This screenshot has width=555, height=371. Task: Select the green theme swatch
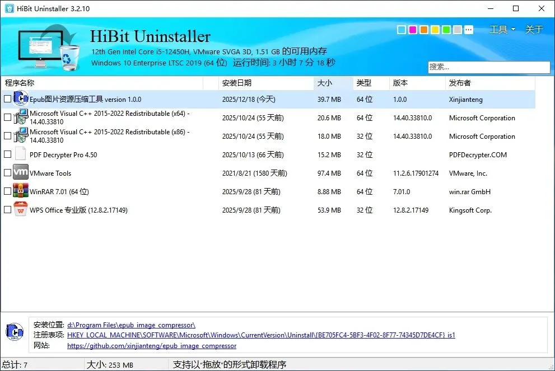pos(446,30)
